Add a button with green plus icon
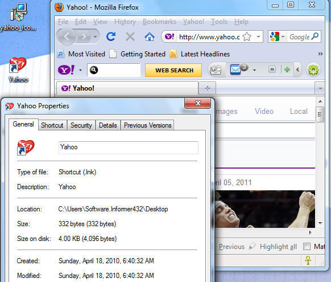Screen dimensions: 331x282 [x=287, y=70]
